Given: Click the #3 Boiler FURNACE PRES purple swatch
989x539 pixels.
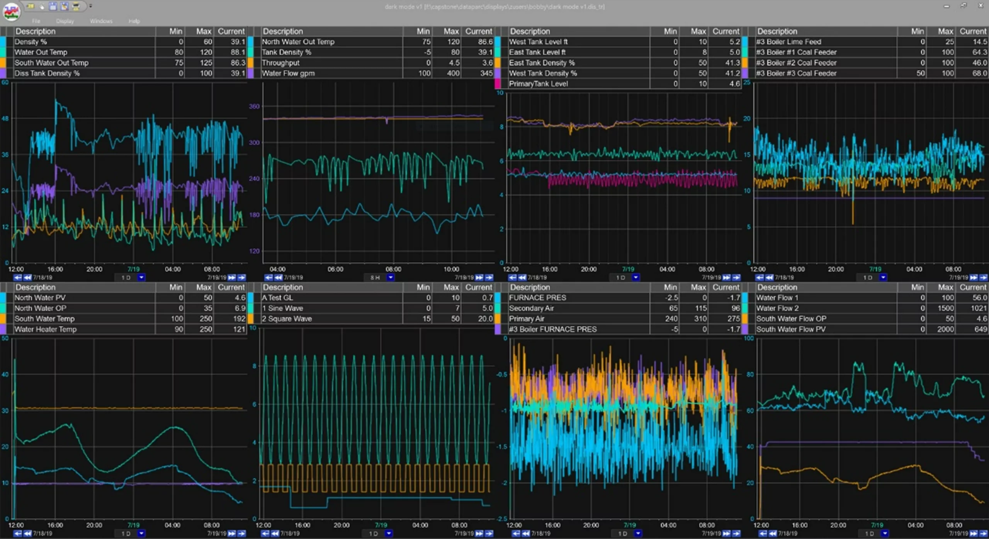Looking at the screenshot, I should pyautogui.click(x=498, y=329).
